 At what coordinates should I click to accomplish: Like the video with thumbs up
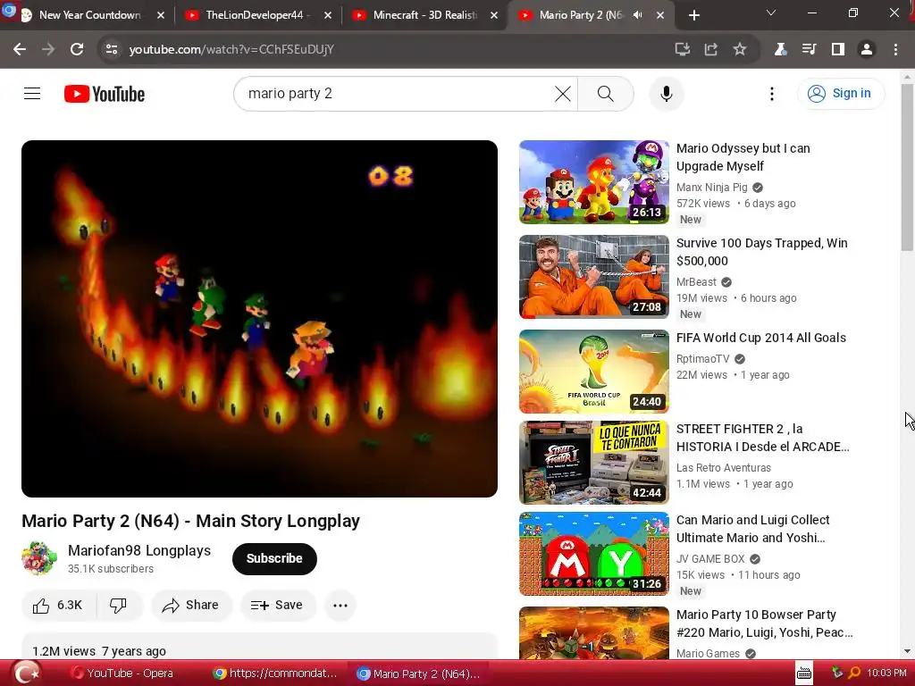58,606
